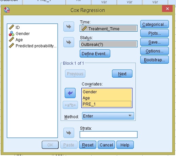Image resolution: width=176 pixels, height=156 pixels.
Task: Click the Previous block button
Action: 75,74
